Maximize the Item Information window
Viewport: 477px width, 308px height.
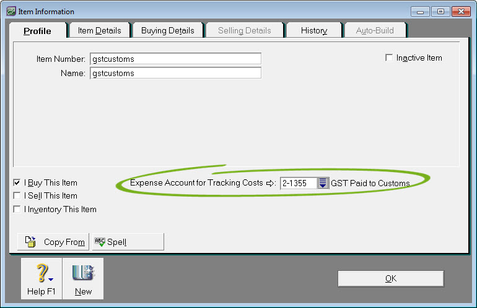[x=440, y=11]
